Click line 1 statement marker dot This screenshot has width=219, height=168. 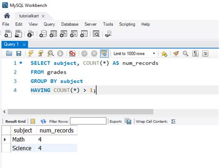[21, 63]
